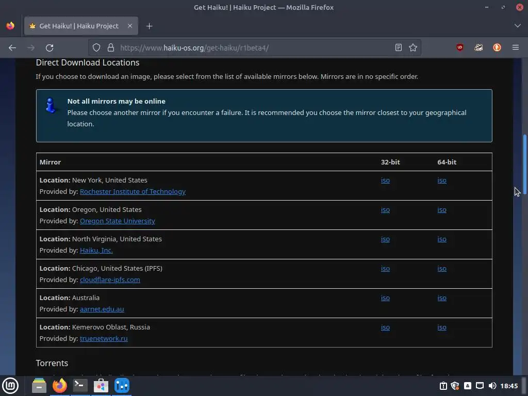Switch to Firefox in the taskbar

pos(60,386)
